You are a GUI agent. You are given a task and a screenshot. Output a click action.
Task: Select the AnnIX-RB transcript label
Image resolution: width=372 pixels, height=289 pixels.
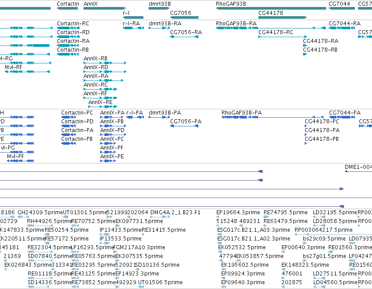click(95, 59)
